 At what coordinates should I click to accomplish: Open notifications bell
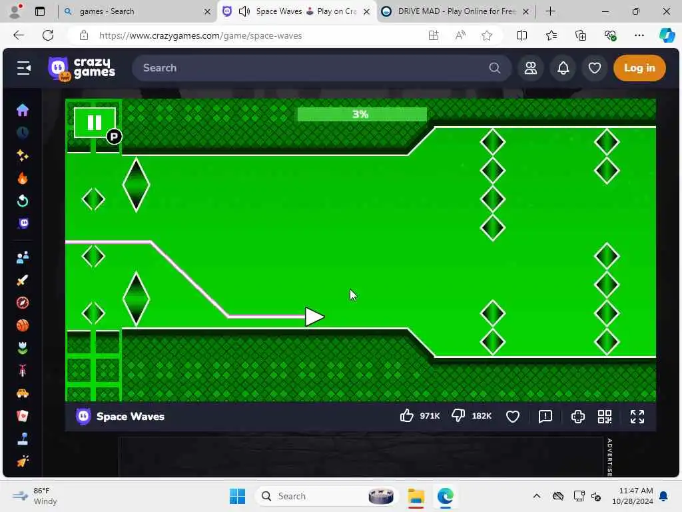pos(563,68)
